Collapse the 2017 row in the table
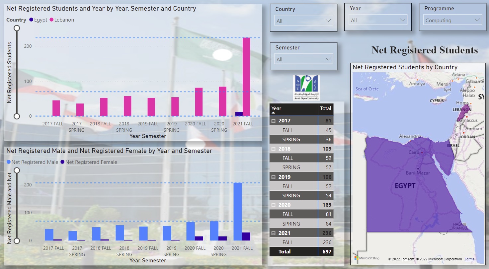The height and width of the screenshot is (269, 489). point(274,121)
